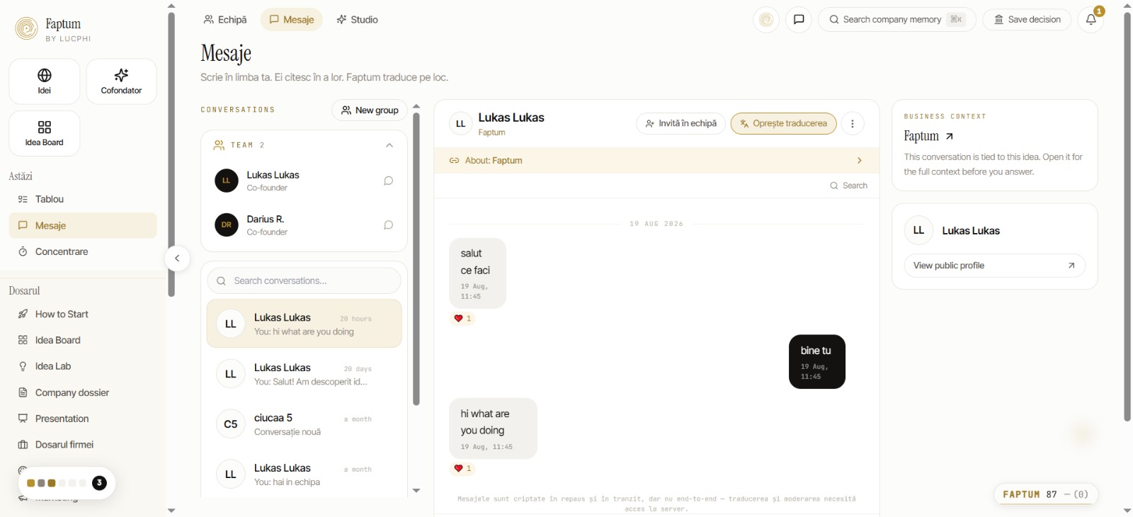Click Invită în echipă button
This screenshot has width=1133, height=517.
click(x=681, y=123)
